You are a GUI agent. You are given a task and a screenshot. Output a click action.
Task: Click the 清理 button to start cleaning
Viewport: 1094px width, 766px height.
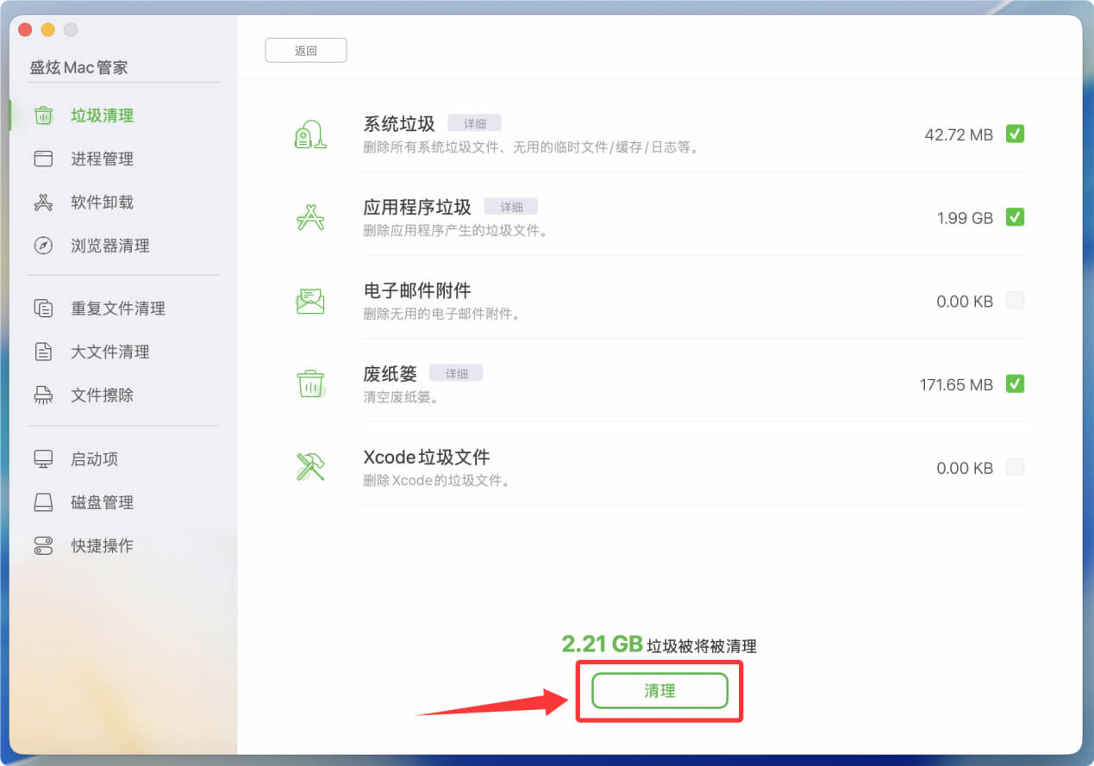[x=659, y=690]
